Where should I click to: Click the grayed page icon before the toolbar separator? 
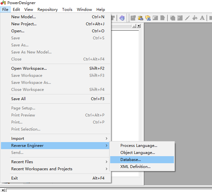162,18
